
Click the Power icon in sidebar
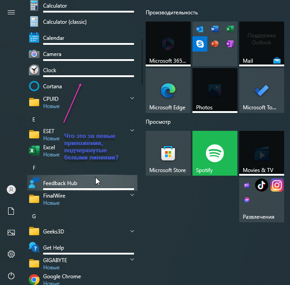pyautogui.click(x=11, y=276)
